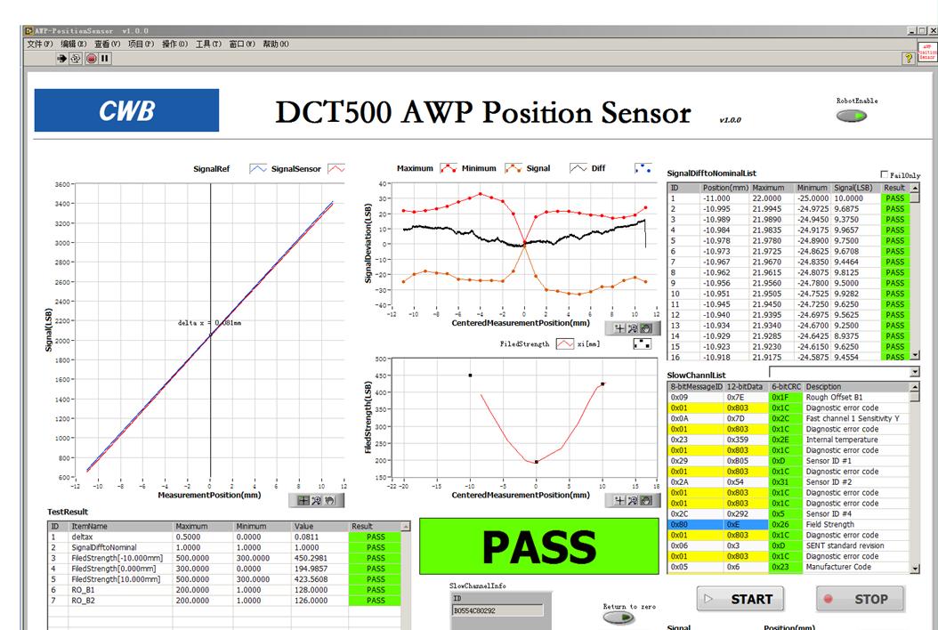Click the CWB logo banner
Image resolution: width=938 pixels, height=630 pixels.
[x=127, y=110]
